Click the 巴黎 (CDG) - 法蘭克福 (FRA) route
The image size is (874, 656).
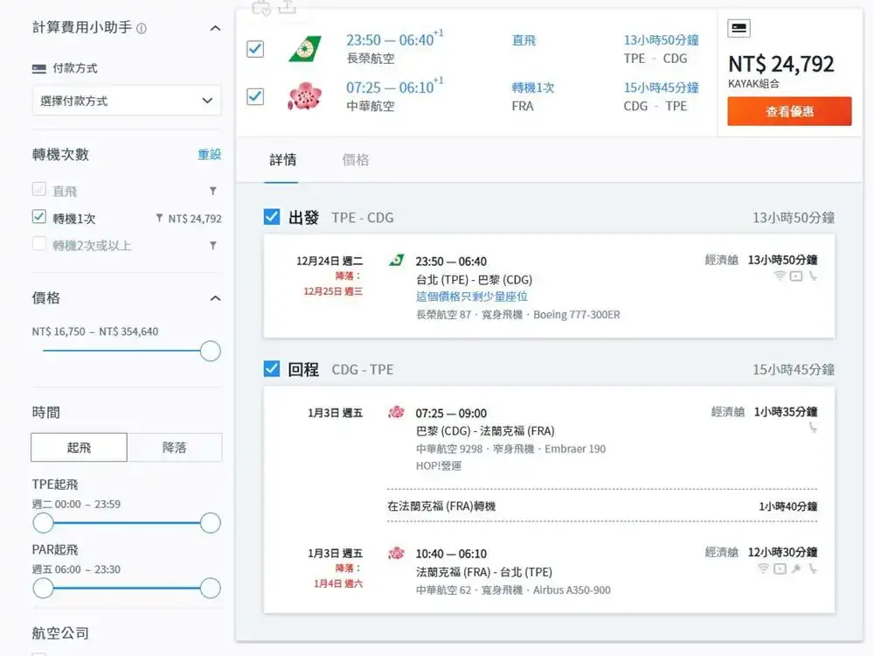485,431
